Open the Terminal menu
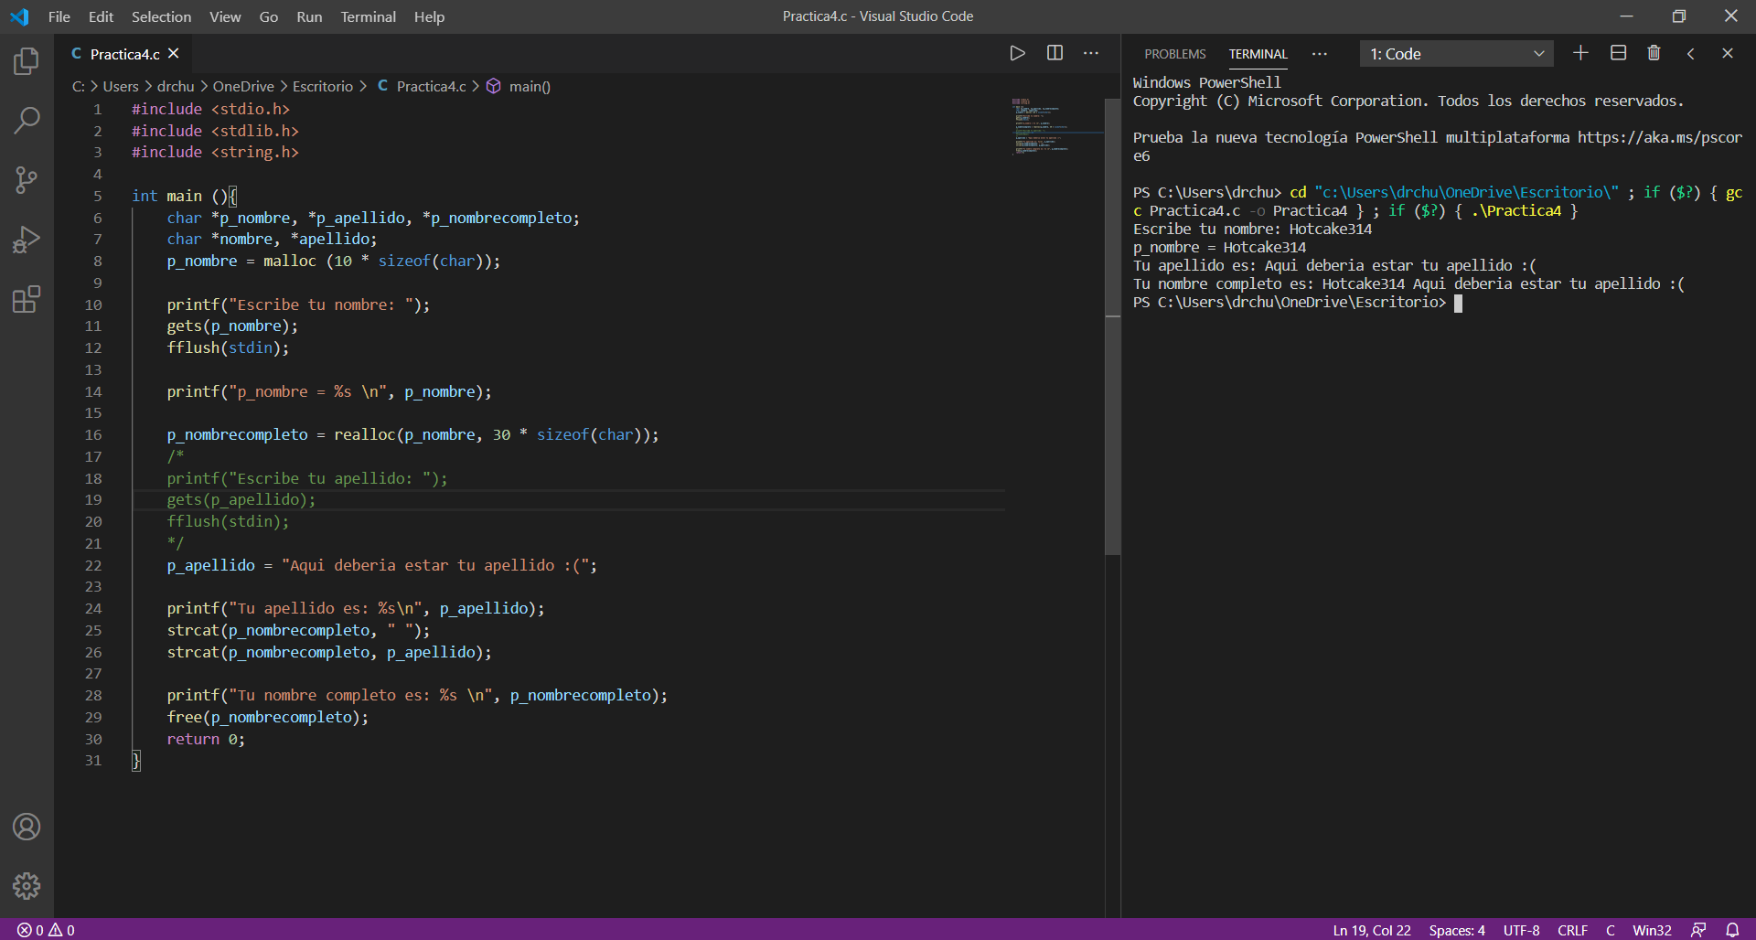Image resolution: width=1756 pixels, height=940 pixels. pos(369,16)
